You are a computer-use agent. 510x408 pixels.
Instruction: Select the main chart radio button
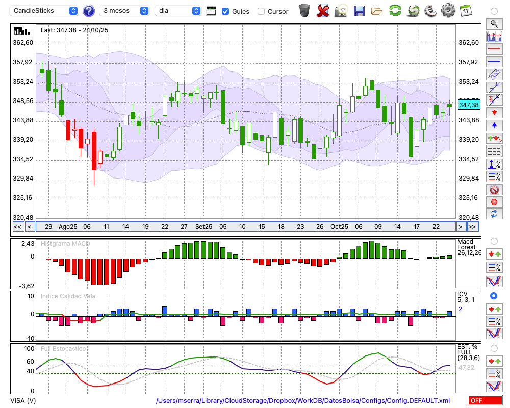[494, 11]
